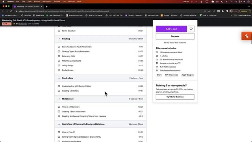Image resolution: width=252 pixels, height=142 pixels.
Task: Open the Edit menu
Action: coord(23,2)
